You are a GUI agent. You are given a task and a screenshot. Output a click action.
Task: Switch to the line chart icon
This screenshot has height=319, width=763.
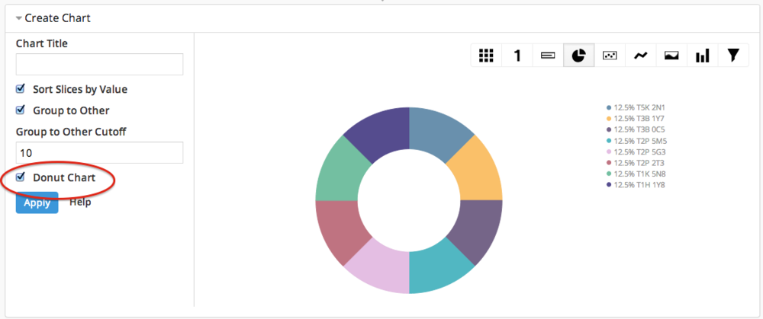pos(640,56)
